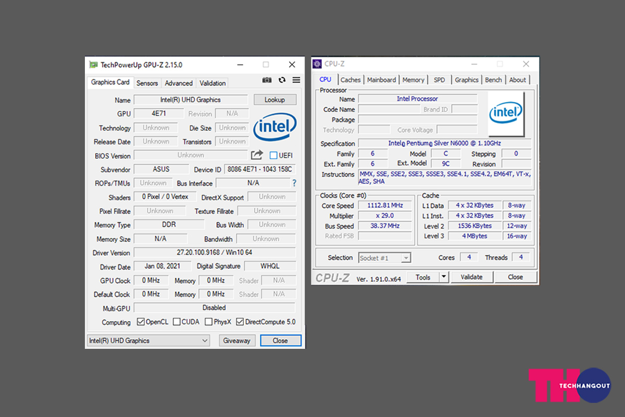
Task: Click Multiplier x 29.0 value
Action: tap(384, 216)
